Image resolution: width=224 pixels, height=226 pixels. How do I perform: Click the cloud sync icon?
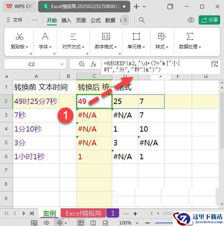(x=191, y=20)
